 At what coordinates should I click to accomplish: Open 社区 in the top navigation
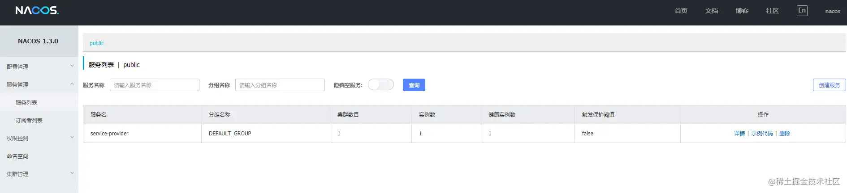click(x=772, y=11)
